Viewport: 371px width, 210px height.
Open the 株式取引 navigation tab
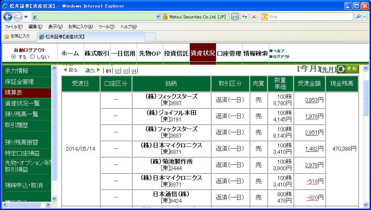(x=97, y=53)
